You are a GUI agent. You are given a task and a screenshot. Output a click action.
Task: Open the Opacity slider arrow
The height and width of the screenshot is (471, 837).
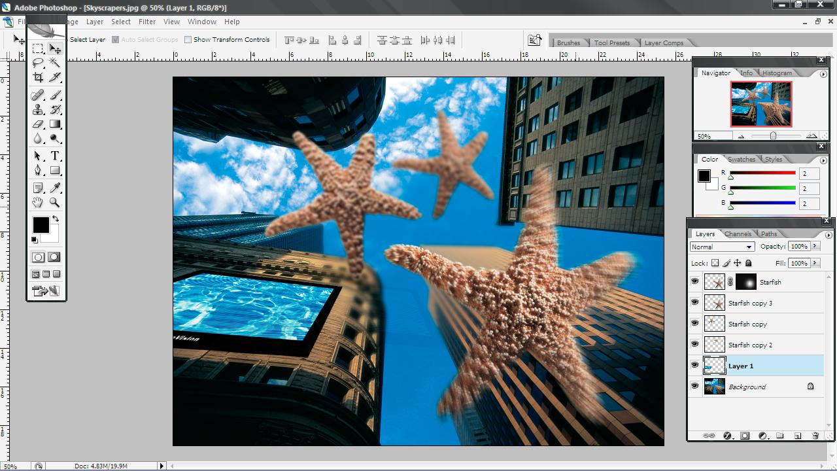(815, 247)
